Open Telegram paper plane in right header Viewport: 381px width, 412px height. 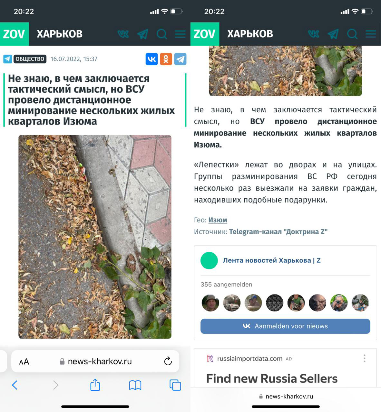pyautogui.click(x=333, y=34)
